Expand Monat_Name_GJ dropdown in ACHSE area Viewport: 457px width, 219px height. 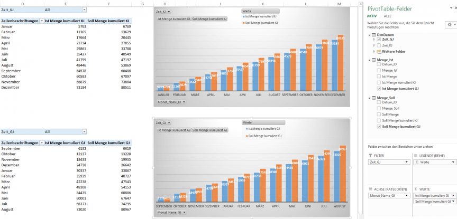click(406, 195)
